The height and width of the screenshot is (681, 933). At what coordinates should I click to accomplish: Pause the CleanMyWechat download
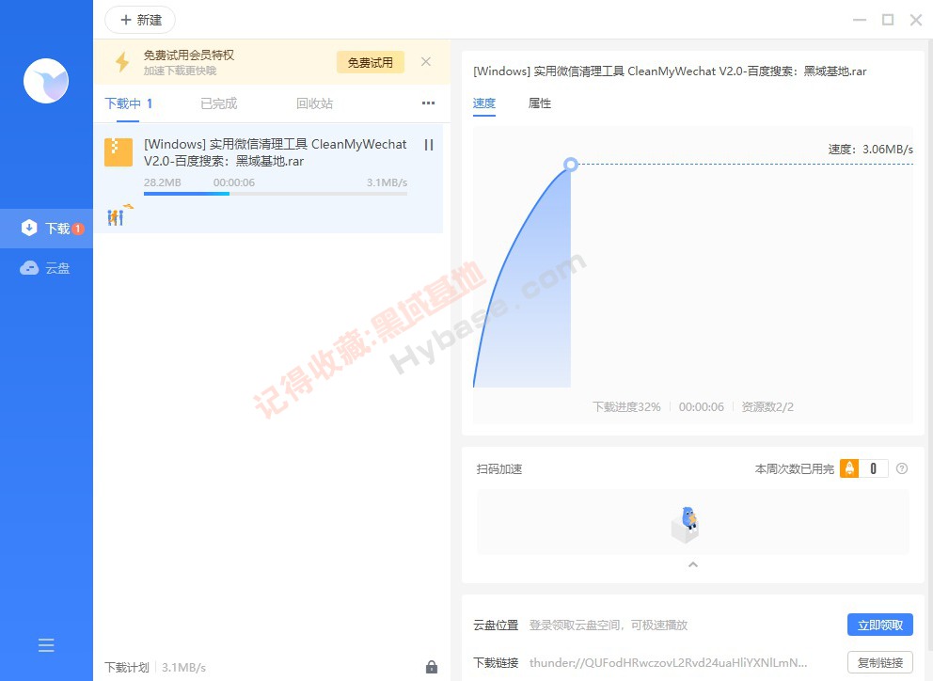429,145
